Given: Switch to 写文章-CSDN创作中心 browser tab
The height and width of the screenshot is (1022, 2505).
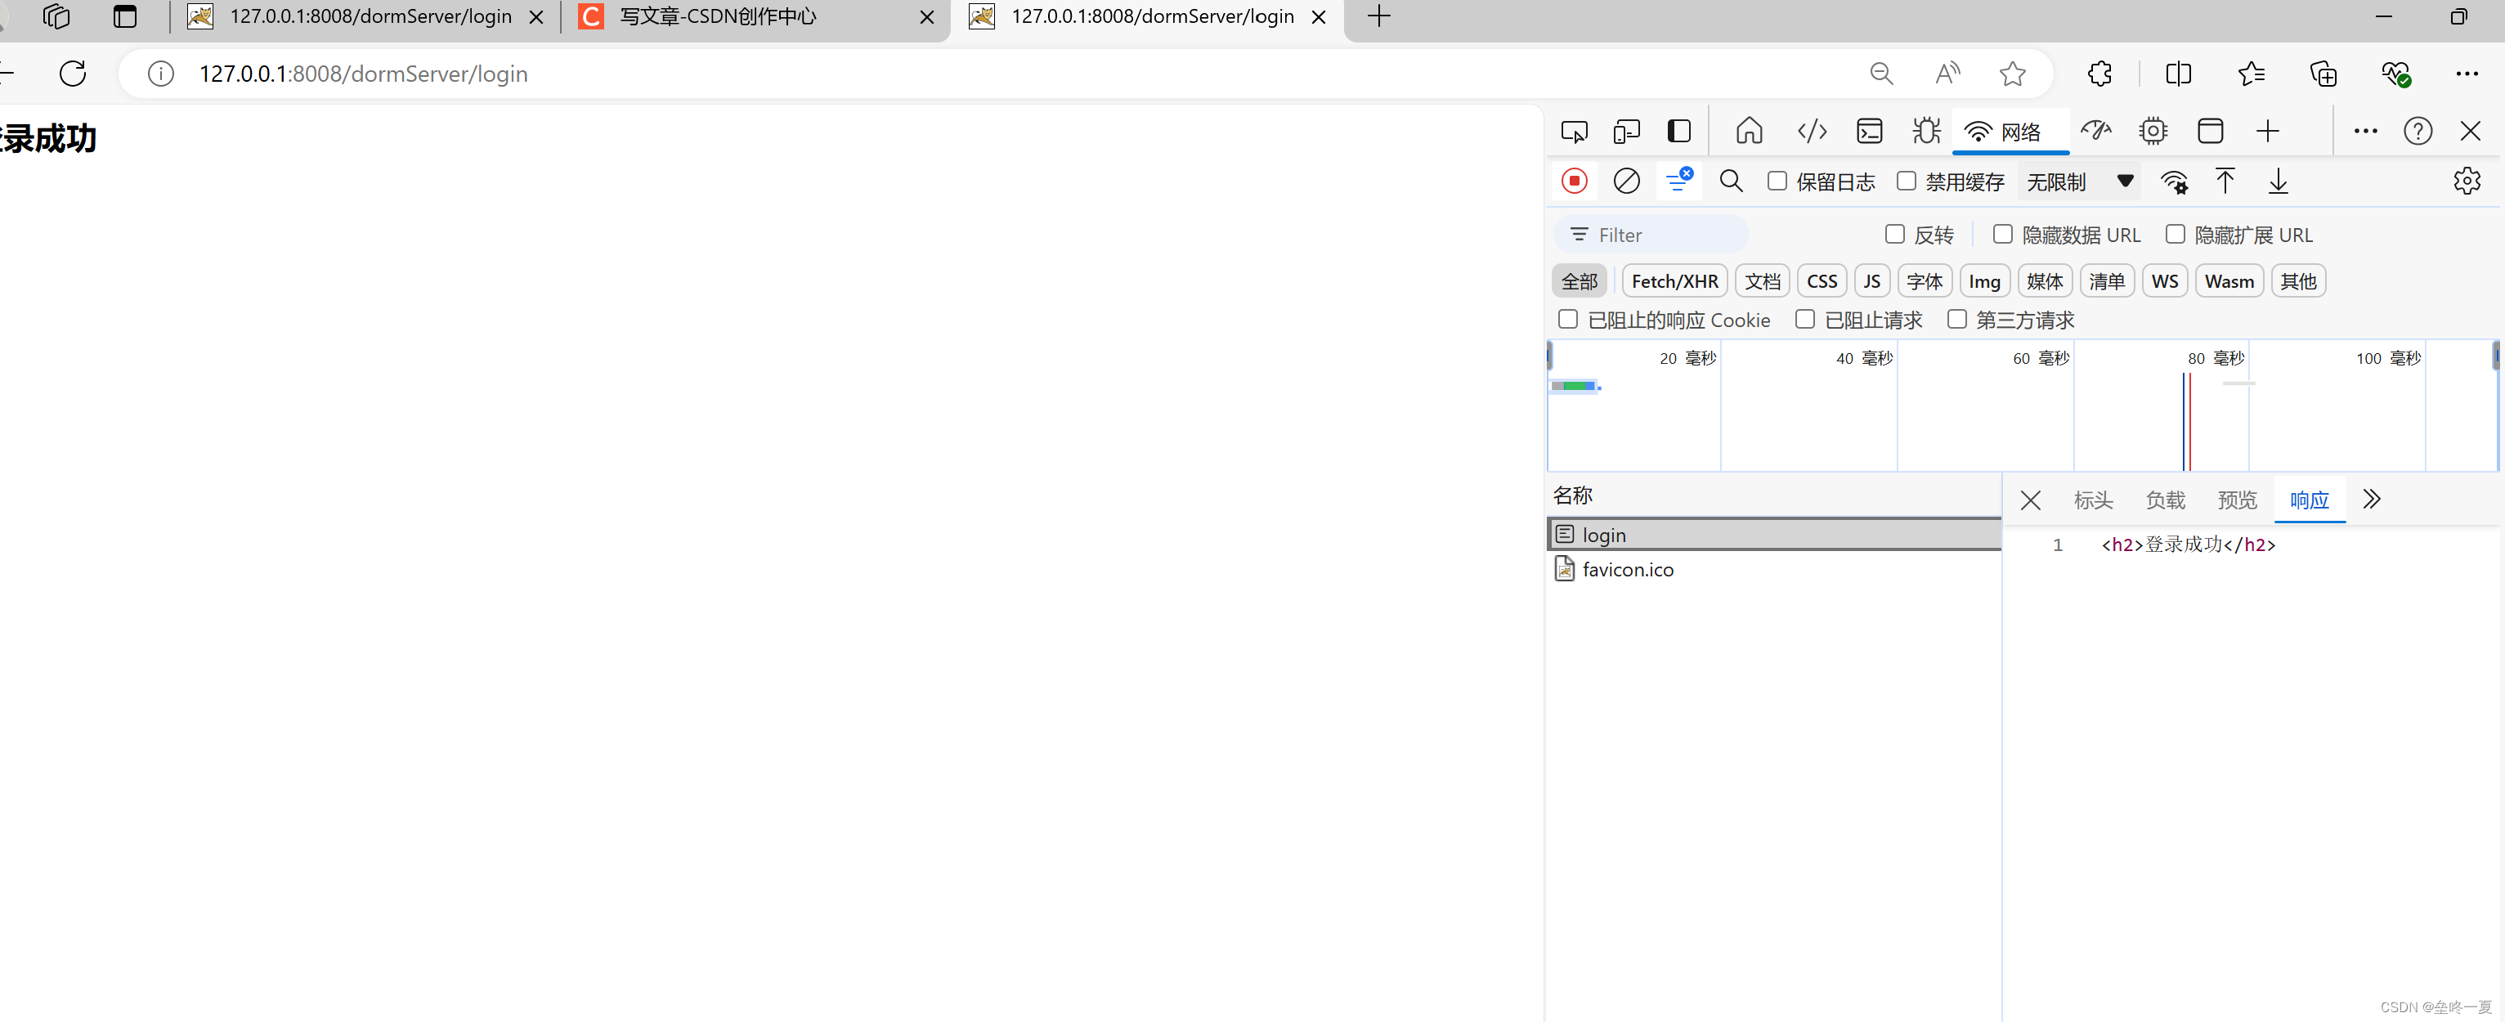Looking at the screenshot, I should point(755,17).
